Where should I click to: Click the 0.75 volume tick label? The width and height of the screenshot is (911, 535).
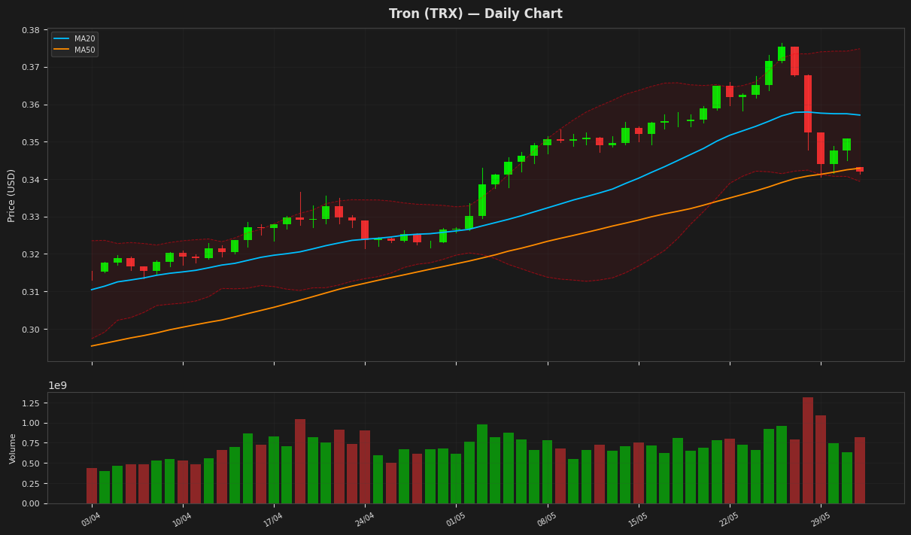30,443
